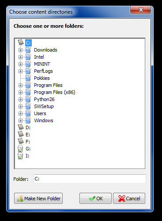This screenshot has width=162, height=221.
Task: Select the SWSetup folder label
Action: (44, 106)
